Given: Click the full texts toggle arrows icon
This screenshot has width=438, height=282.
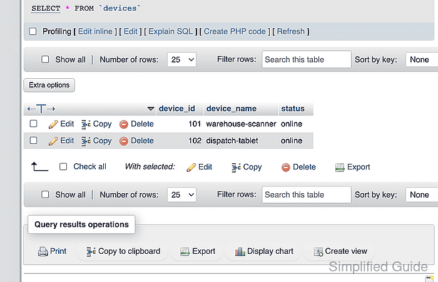Looking at the screenshot, I should (x=41, y=109).
